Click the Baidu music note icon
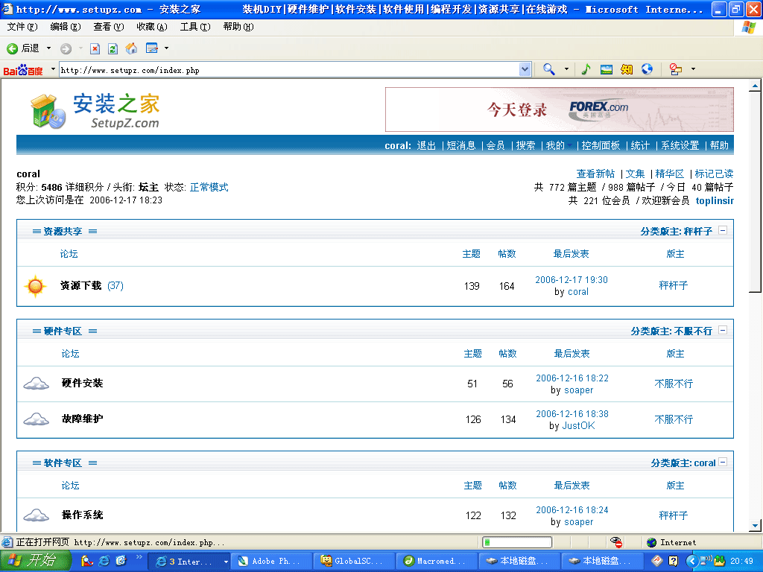This screenshot has height=572, width=763. [x=586, y=69]
